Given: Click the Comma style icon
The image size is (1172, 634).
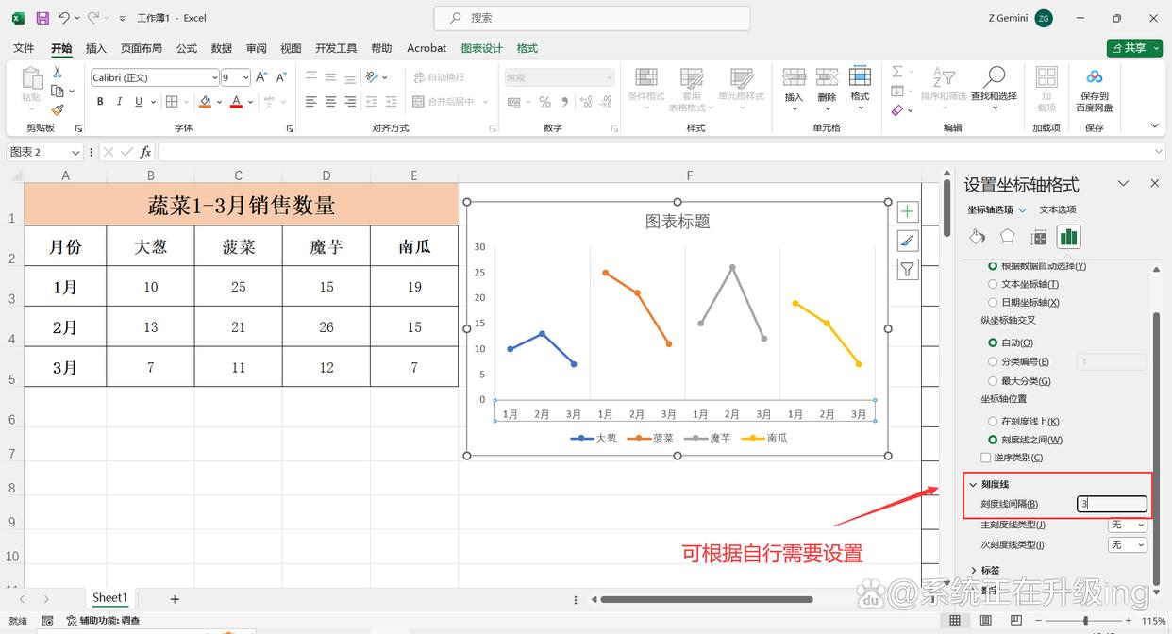Looking at the screenshot, I should pos(564,102).
